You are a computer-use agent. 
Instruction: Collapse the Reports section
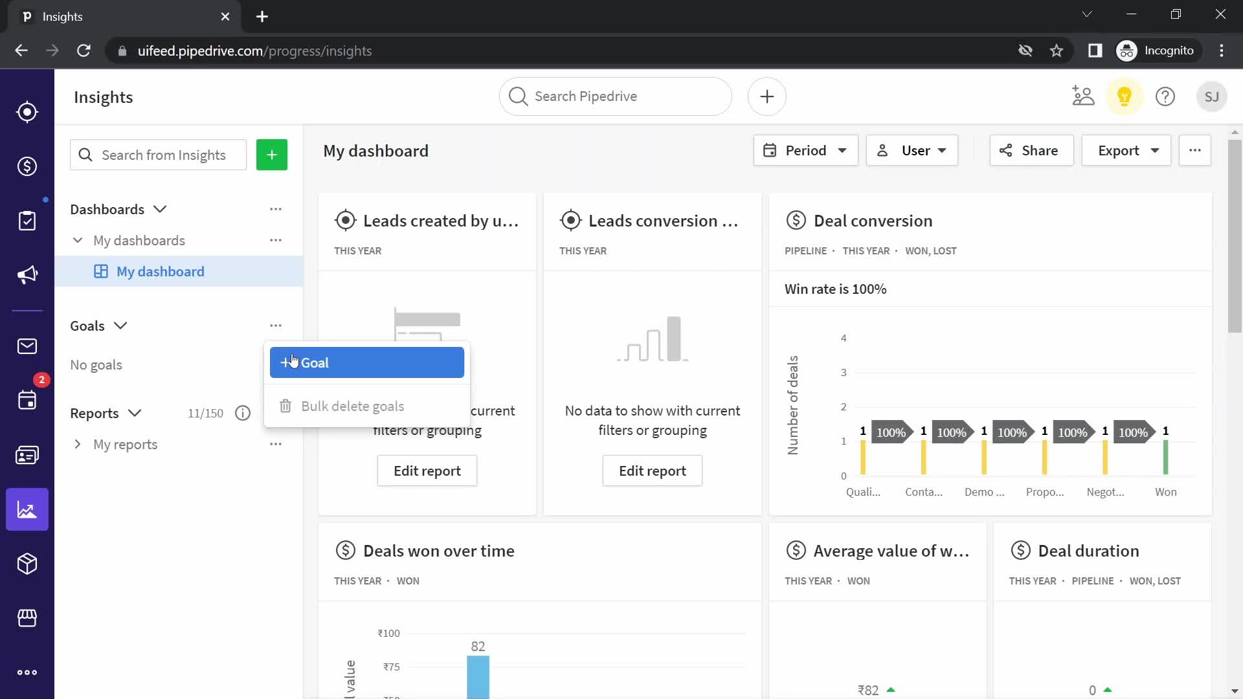[x=135, y=413]
